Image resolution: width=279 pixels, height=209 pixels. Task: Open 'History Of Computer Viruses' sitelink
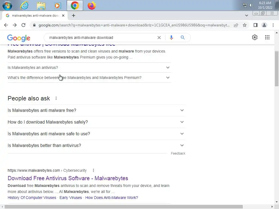(x=32, y=198)
